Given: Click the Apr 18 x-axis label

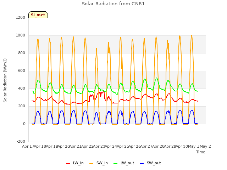Looking at the screenshot, I should tap(40, 146).
